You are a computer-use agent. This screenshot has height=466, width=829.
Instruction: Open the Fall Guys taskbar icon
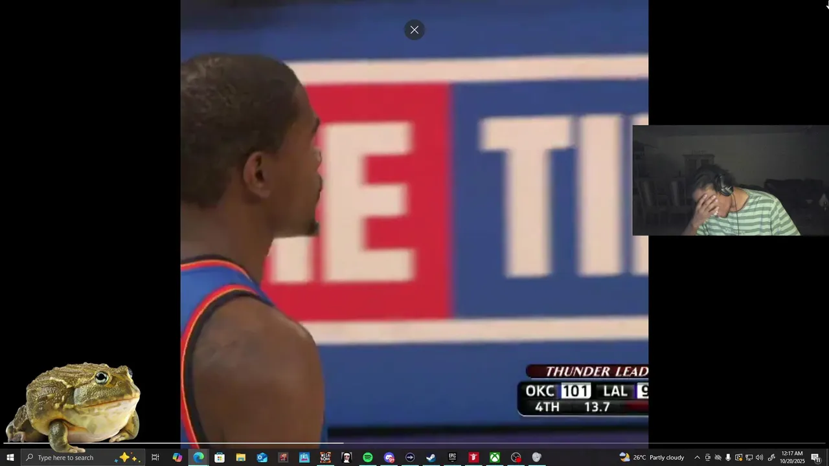pos(304,458)
